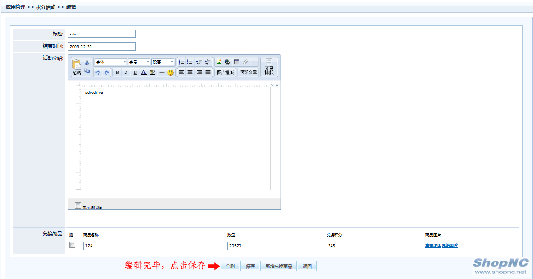Insert a numbered list

tap(182, 62)
